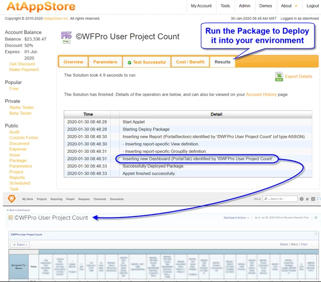
Task: Open Projects in Workfront navigation
Action: 42,199
